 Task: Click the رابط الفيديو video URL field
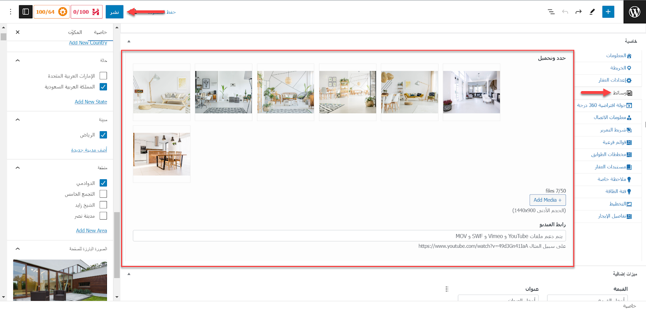coord(349,236)
